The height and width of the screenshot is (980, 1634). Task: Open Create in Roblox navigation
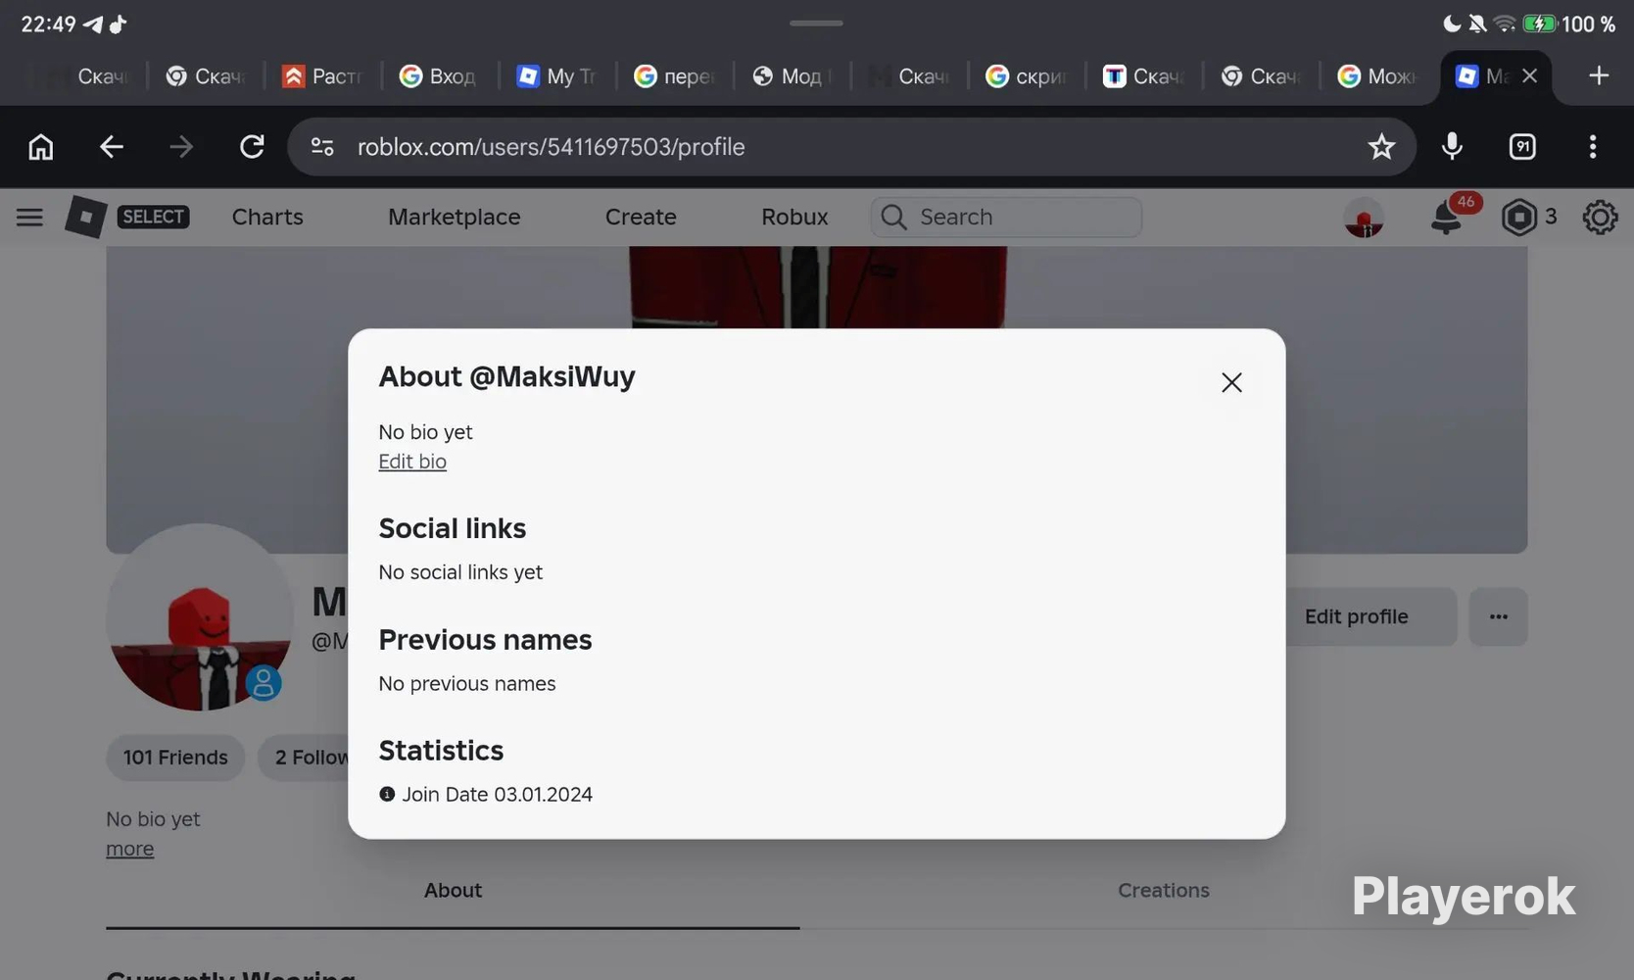[641, 217]
